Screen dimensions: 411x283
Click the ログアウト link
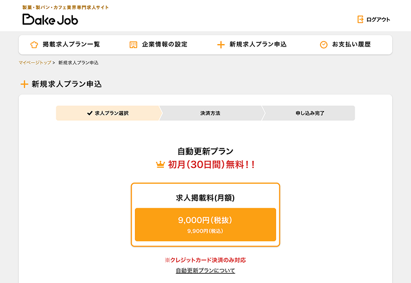[378, 19]
